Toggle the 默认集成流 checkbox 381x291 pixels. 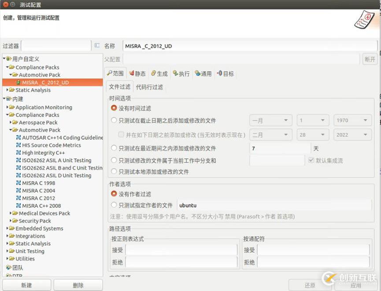tap(311, 160)
